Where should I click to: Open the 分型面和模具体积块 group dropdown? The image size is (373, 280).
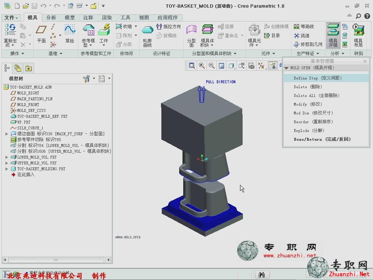click(214, 54)
